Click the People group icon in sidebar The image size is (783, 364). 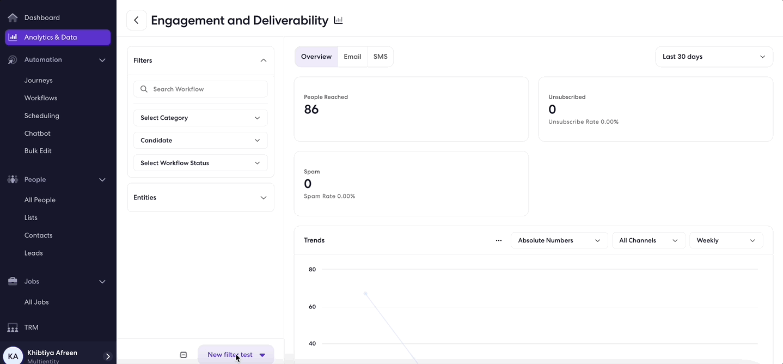[13, 179]
